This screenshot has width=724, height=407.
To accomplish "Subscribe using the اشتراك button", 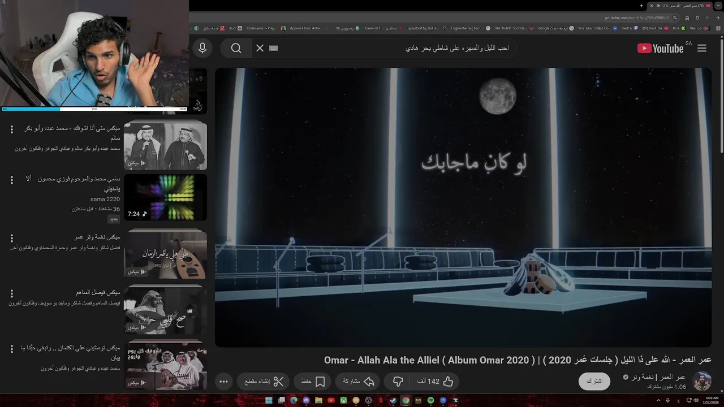I will pyautogui.click(x=594, y=381).
